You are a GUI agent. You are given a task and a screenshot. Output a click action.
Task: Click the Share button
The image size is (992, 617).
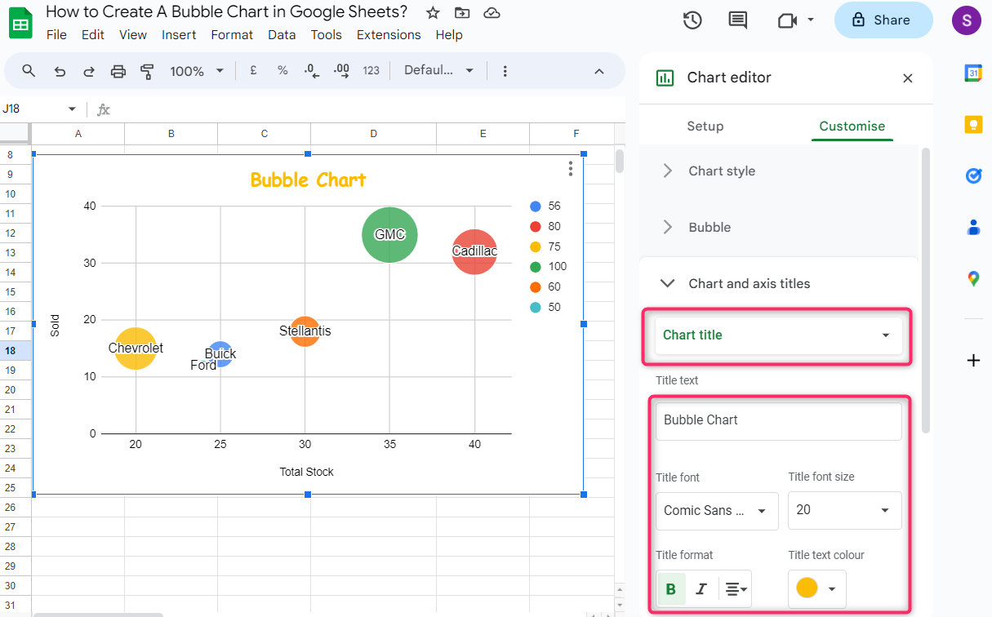click(883, 20)
